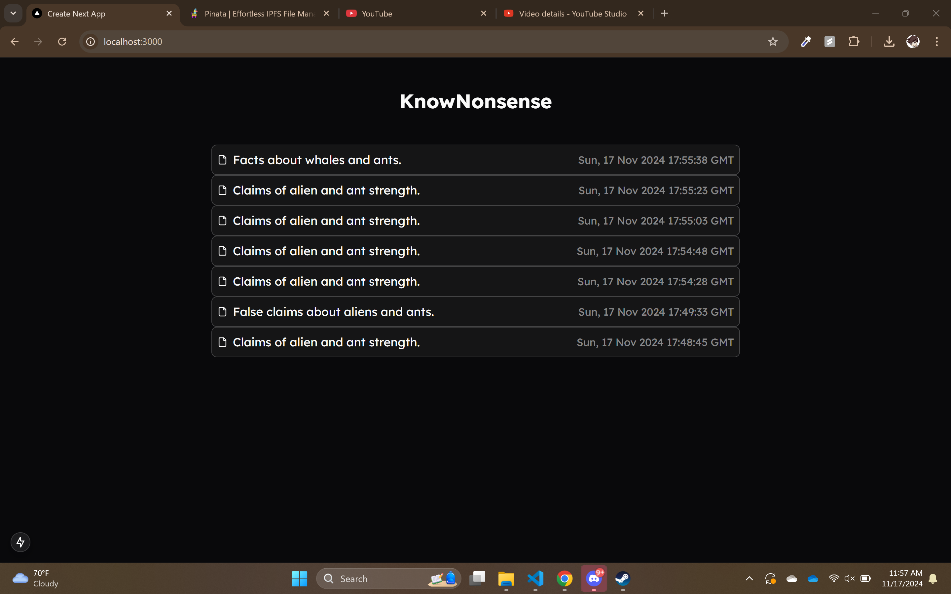This screenshot has height=594, width=951.
Task: Toggle the muted volume tray icon
Action: pos(849,578)
